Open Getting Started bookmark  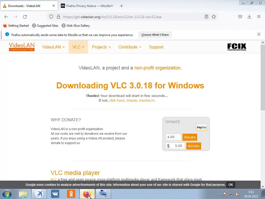16,26
